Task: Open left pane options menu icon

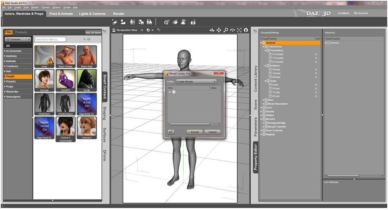Action: 105,31
